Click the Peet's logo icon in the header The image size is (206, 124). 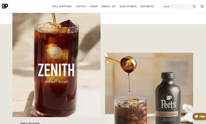pyautogui.click(x=5, y=6)
